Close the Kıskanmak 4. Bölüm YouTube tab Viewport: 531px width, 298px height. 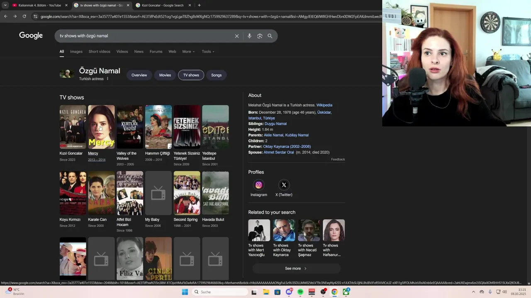pos(66,5)
